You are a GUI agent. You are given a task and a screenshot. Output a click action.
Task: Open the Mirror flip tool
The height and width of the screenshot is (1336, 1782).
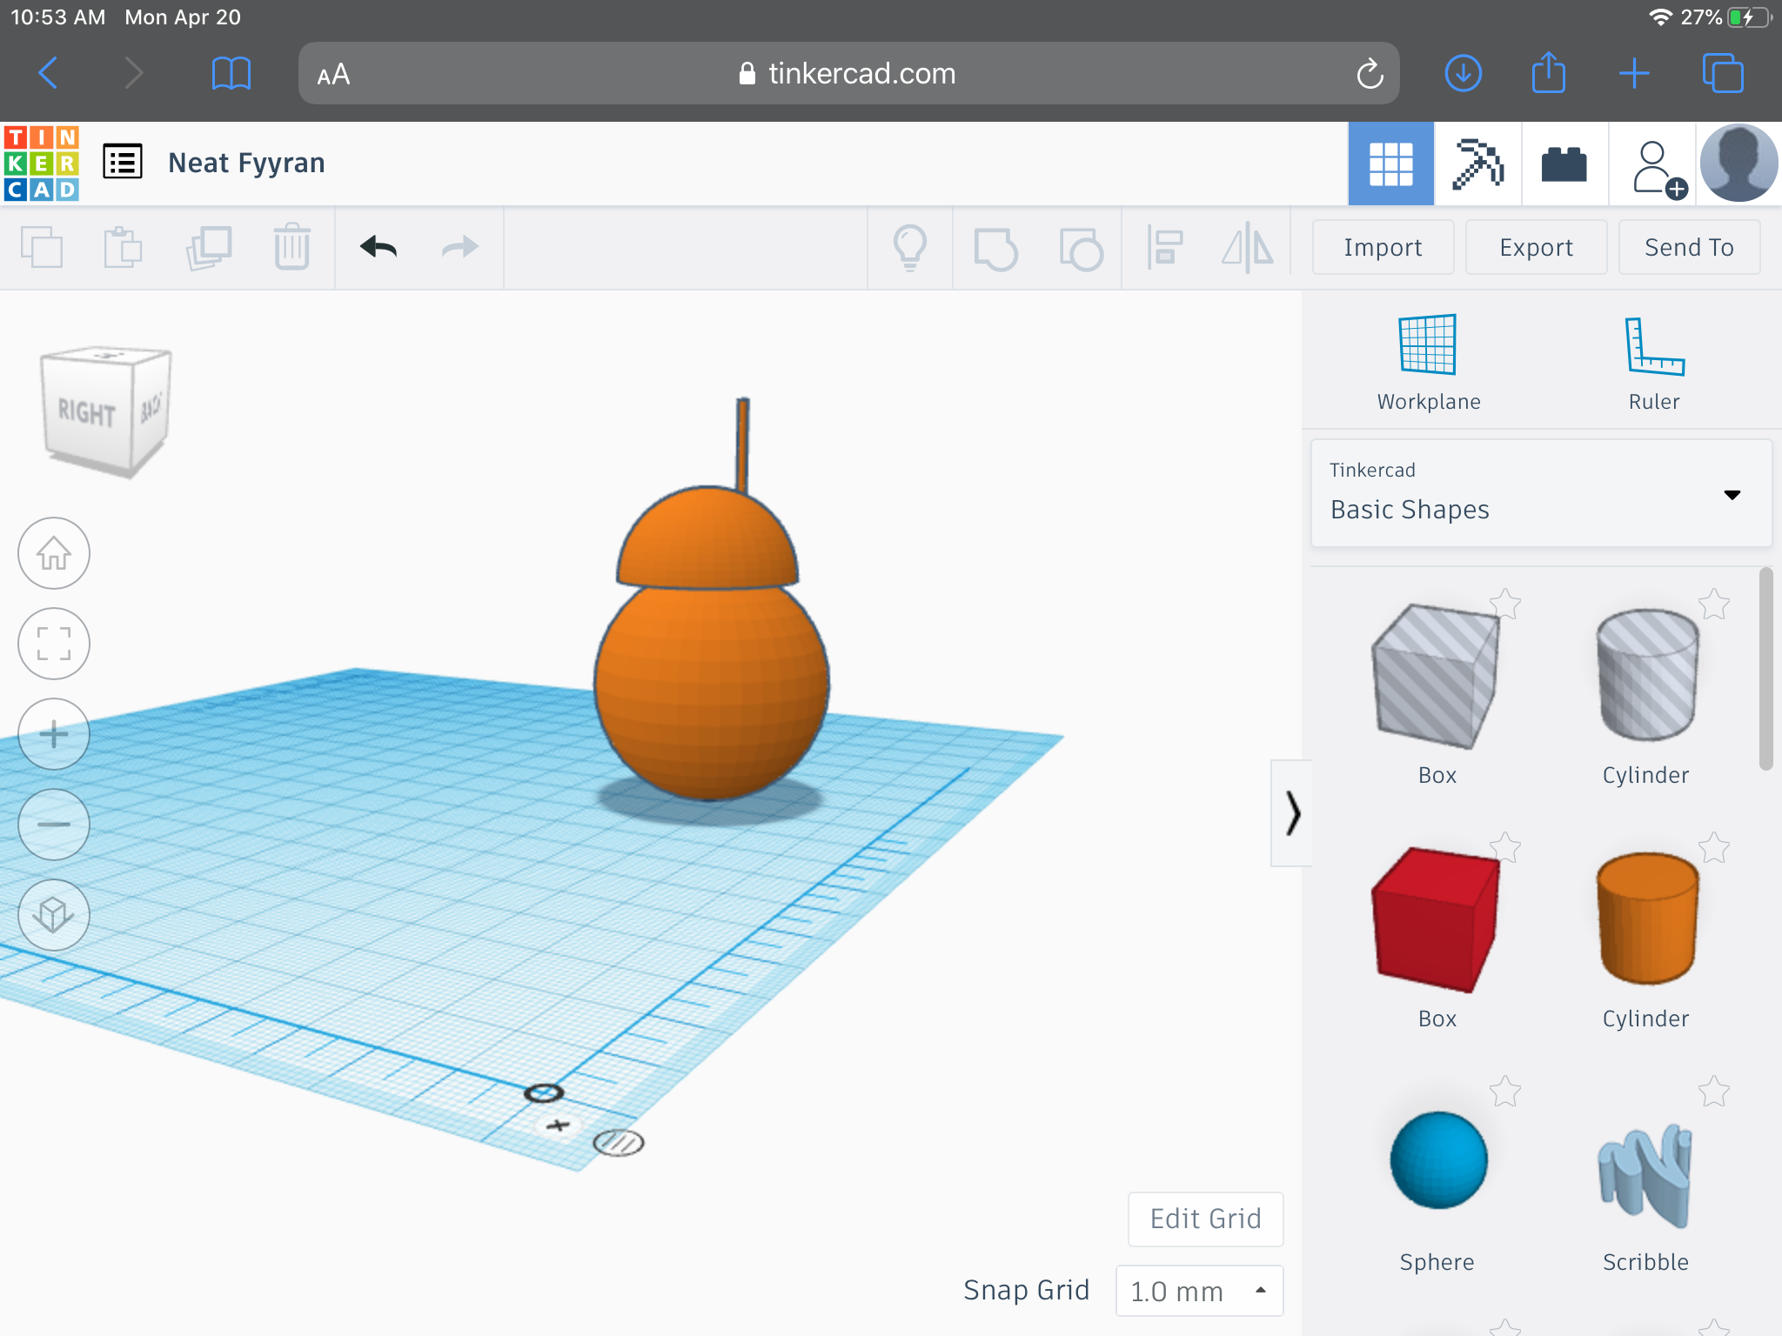pyautogui.click(x=1248, y=247)
